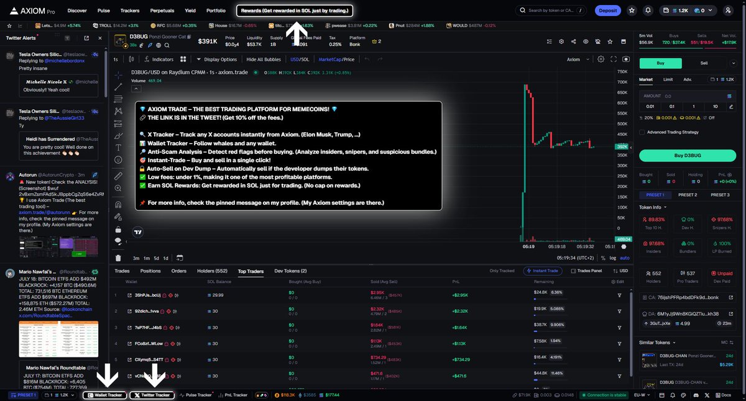Toggle percent scale on chart
The image size is (746, 401).
coord(602,258)
